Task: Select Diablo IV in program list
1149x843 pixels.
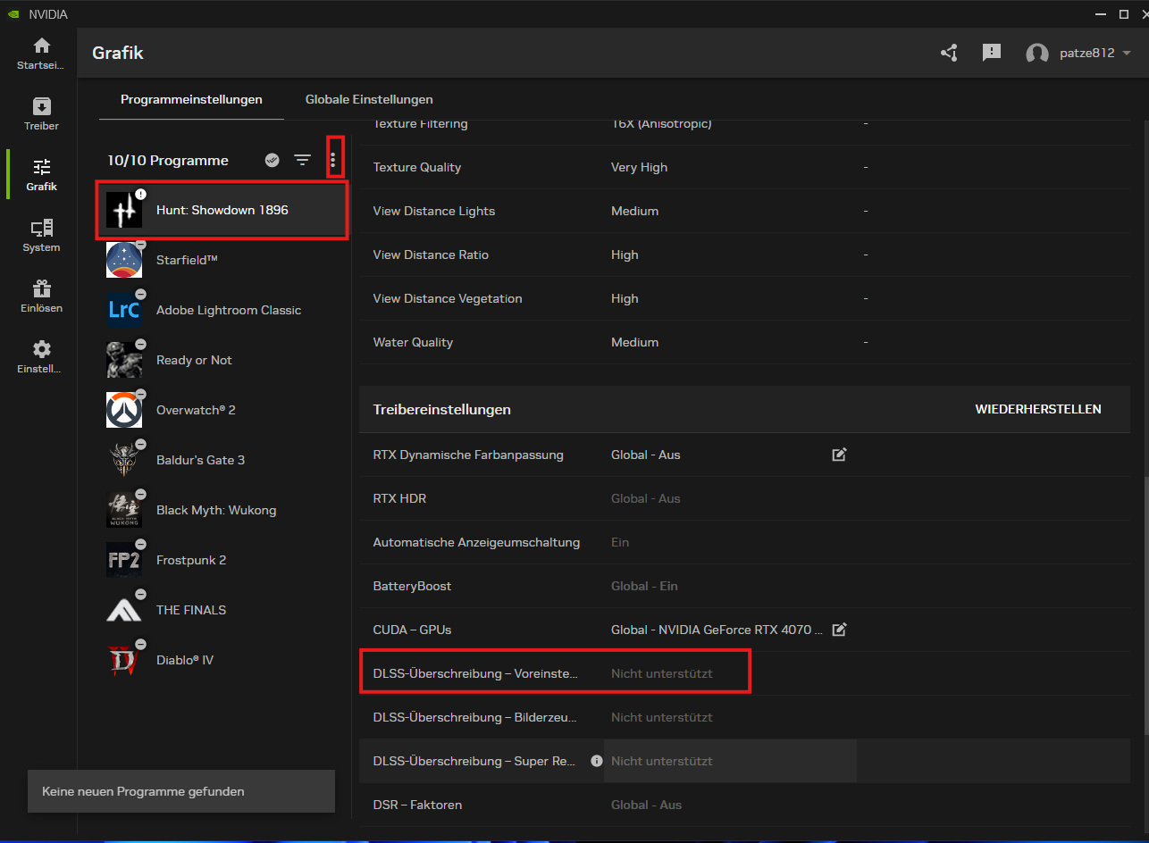Action: (x=222, y=660)
